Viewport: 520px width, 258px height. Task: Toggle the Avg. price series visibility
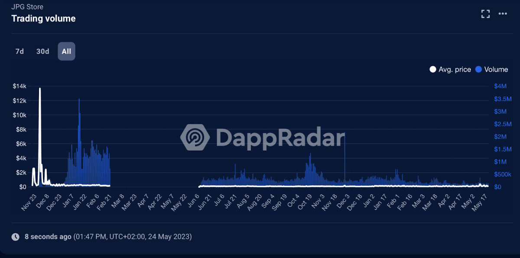[x=451, y=69]
